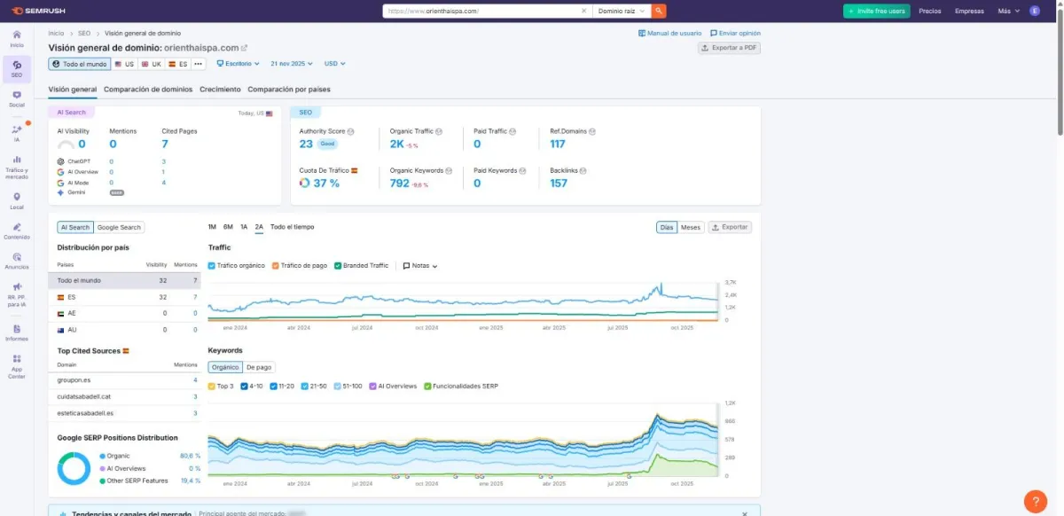Image resolution: width=1064 pixels, height=516 pixels.
Task: Expand the Notas dropdown
Action: pos(421,265)
